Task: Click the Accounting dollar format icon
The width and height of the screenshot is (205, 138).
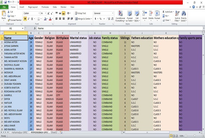Action: pos(95,19)
